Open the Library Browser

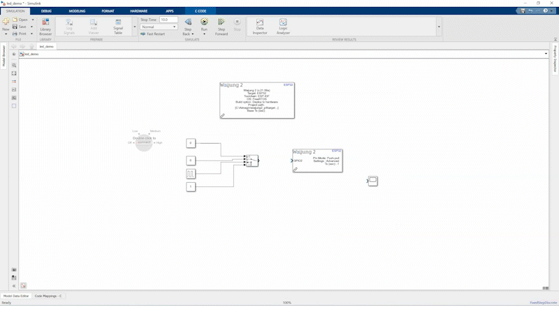tap(45, 26)
